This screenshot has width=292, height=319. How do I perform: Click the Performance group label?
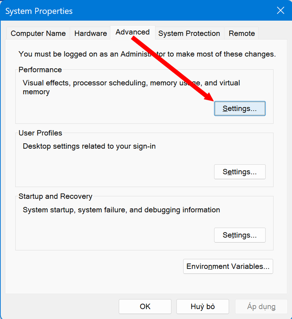40,70
